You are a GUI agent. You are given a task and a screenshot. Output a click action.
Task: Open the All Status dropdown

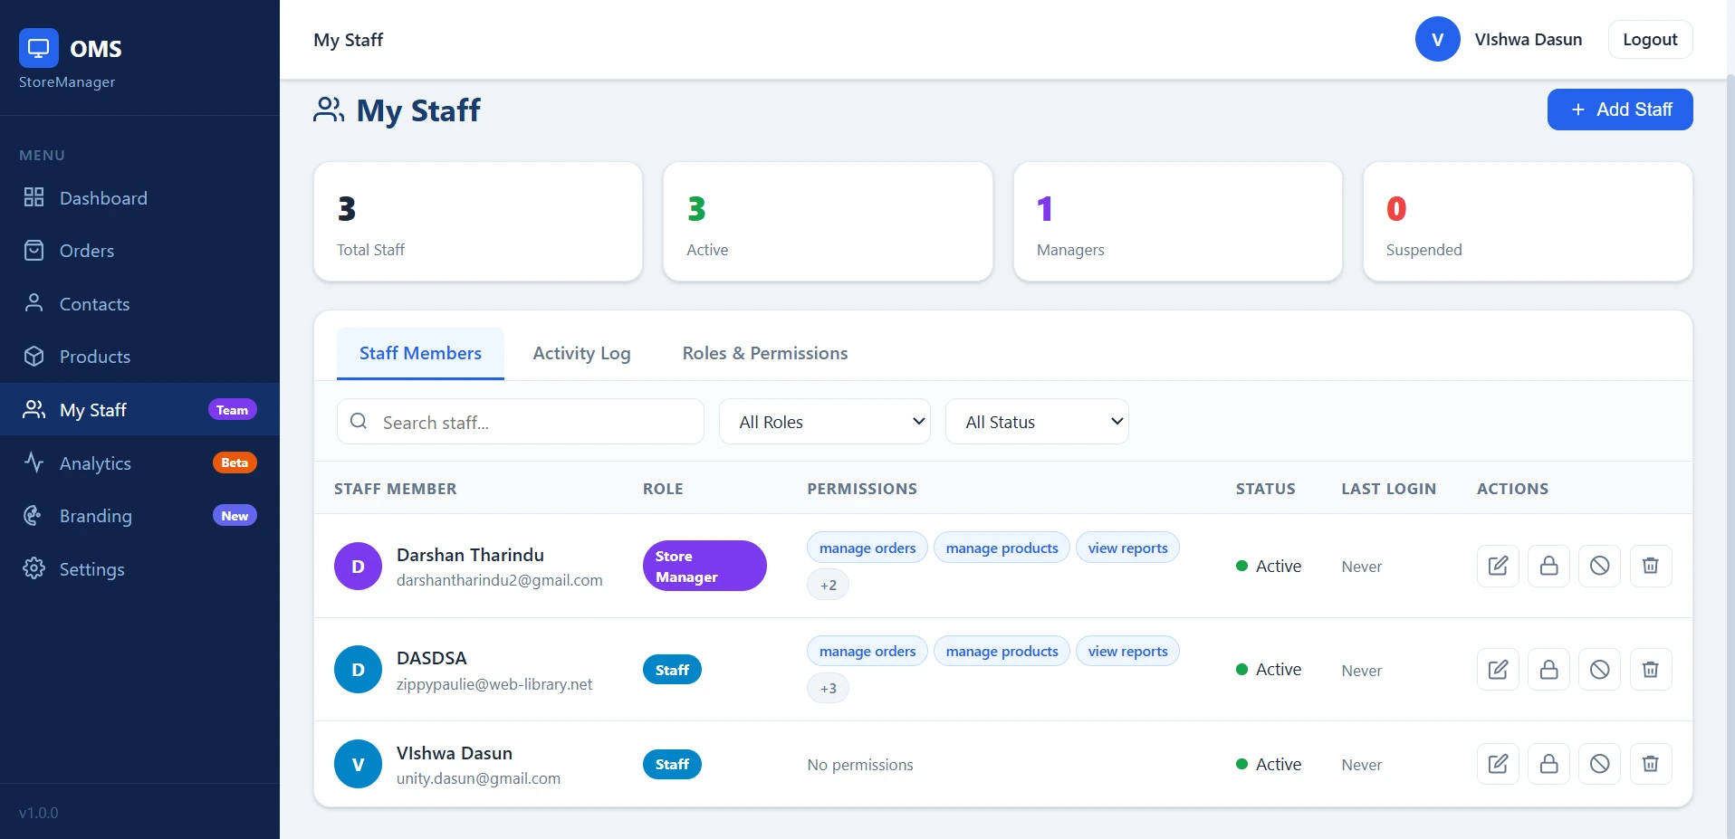pyautogui.click(x=1037, y=422)
